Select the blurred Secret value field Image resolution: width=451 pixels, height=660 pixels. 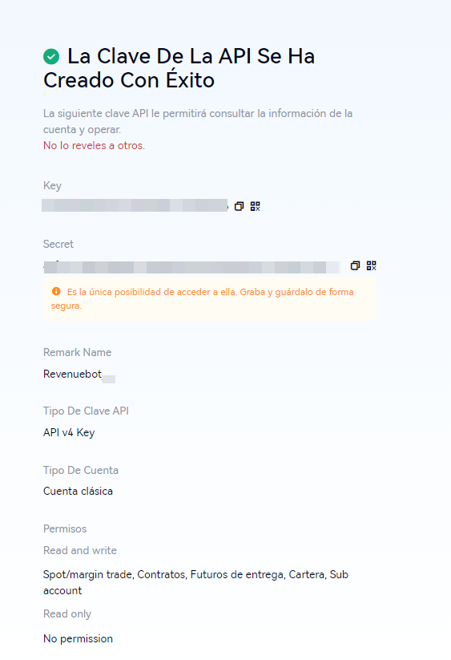[x=191, y=267]
